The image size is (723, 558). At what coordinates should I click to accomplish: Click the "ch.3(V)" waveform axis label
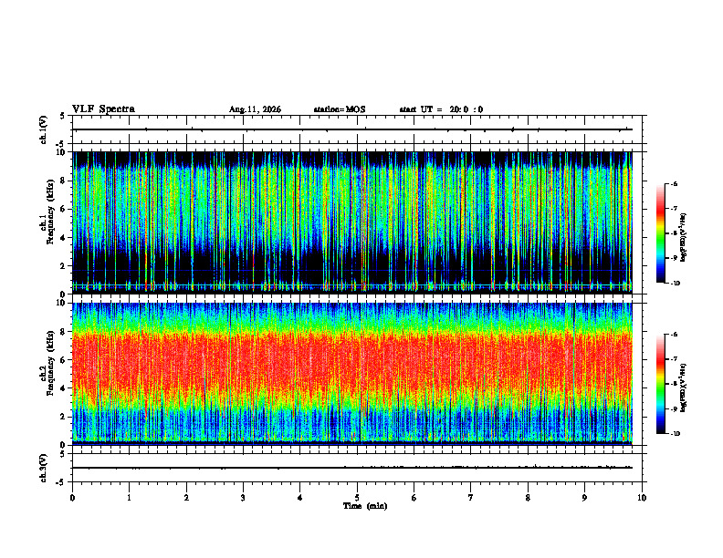tap(43, 468)
